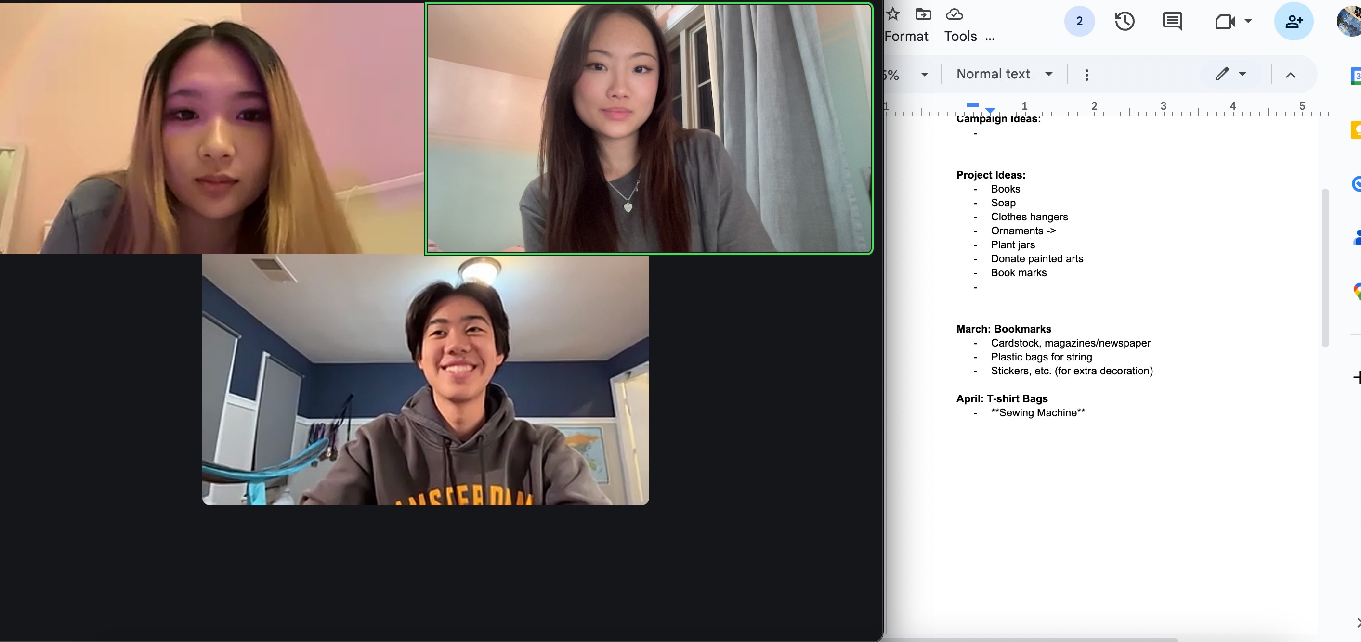Star this Google Docs document

pos(893,14)
